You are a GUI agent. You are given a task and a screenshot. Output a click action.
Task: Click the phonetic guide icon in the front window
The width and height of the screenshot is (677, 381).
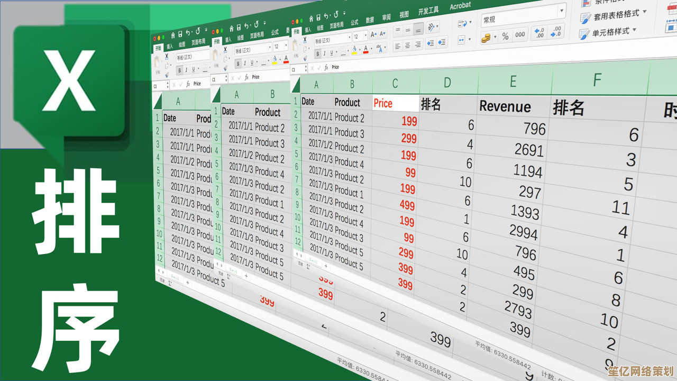tap(379, 48)
